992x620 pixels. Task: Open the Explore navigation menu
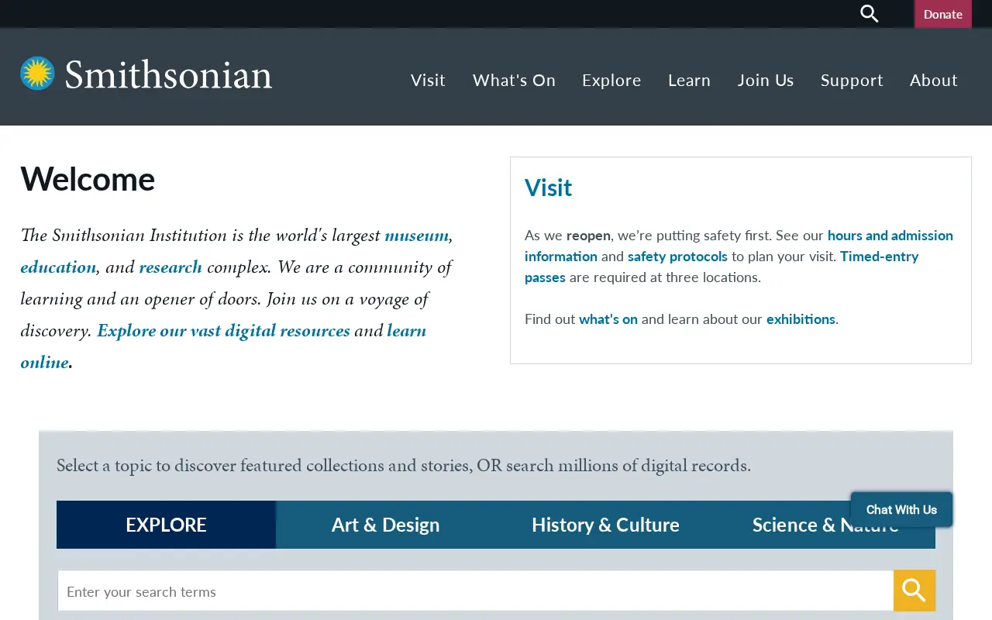coord(611,80)
